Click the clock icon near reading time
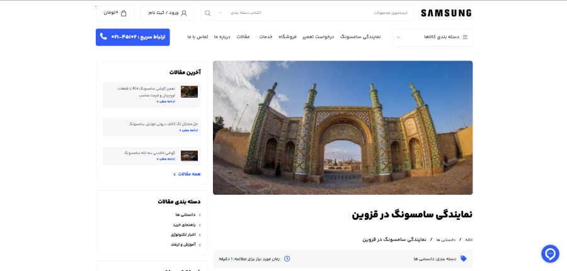The image size is (567, 271). [287, 258]
